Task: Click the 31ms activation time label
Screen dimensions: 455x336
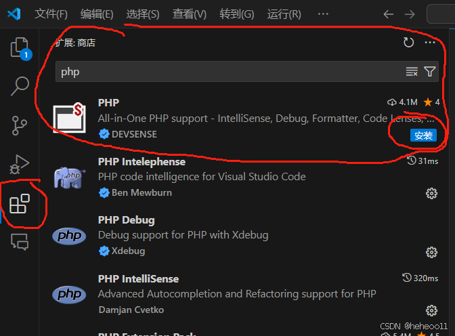Action: (x=422, y=161)
